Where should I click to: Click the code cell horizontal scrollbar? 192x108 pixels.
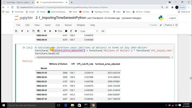103,57
